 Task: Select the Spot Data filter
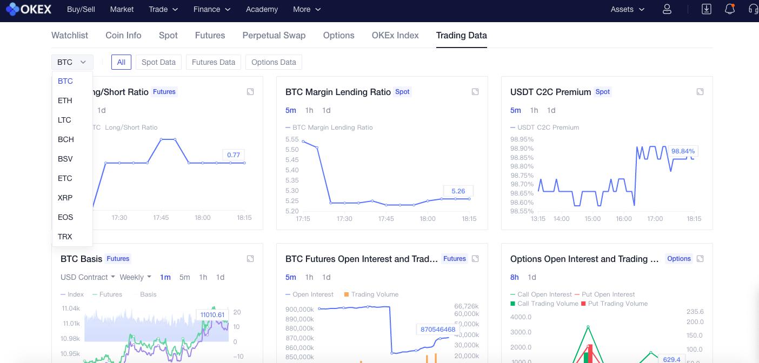click(x=158, y=62)
